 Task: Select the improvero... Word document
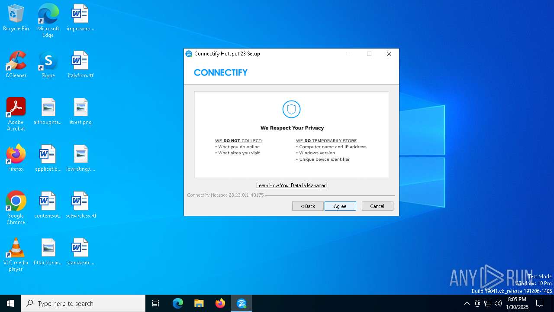click(x=81, y=18)
